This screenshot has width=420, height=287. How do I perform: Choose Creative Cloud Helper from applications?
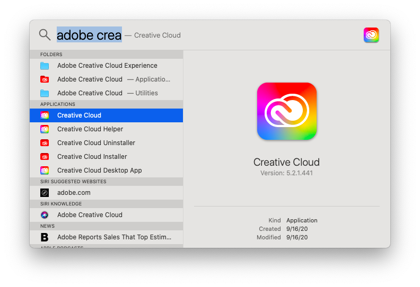90,129
